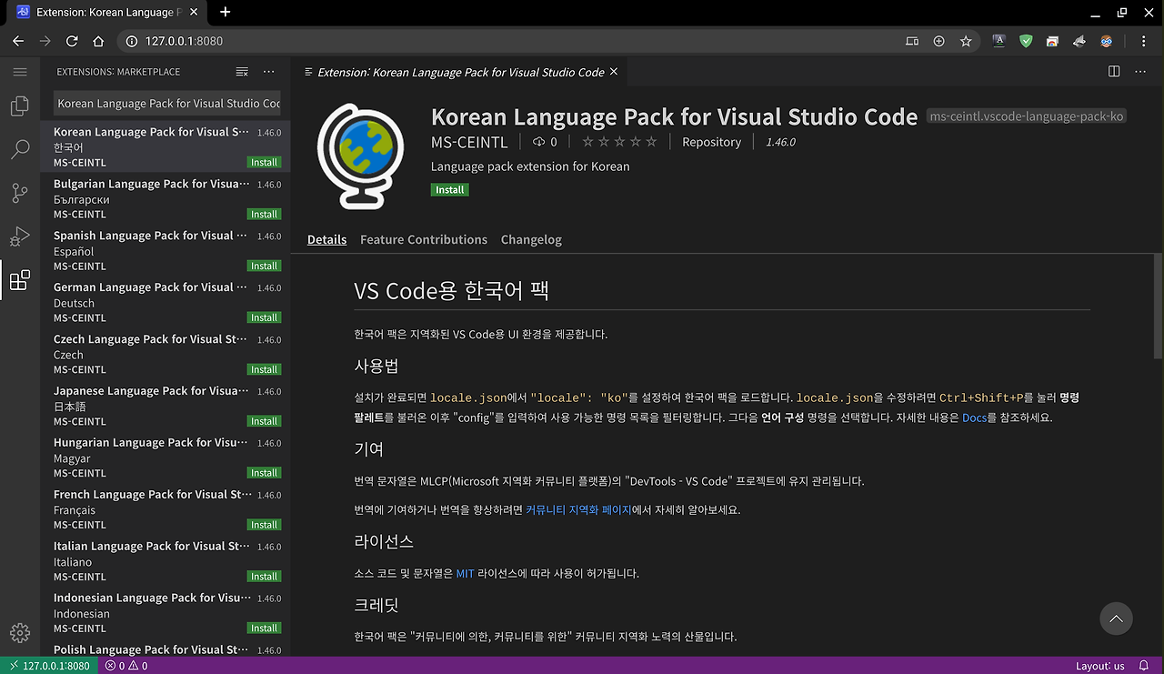Image resolution: width=1164 pixels, height=674 pixels.
Task: Install the Bulgarian Language Pack in list
Action: tap(265, 215)
